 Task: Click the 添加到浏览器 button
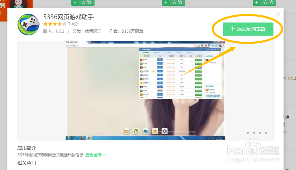click(x=248, y=29)
